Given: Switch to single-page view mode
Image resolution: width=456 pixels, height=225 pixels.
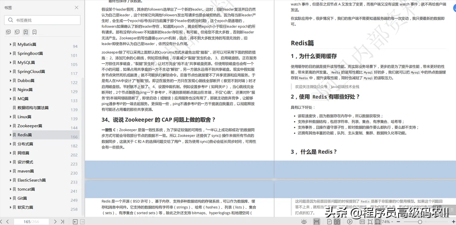Looking at the screenshot, I should (330, 222).
